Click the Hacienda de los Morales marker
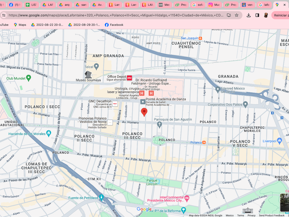Screen dimensions: 289x217 (x=49, y=133)
